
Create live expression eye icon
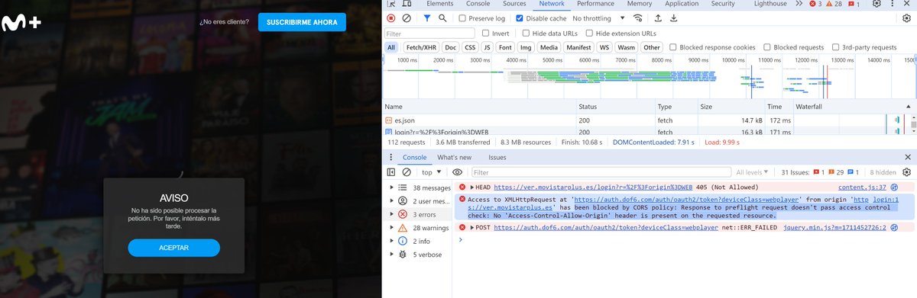[x=458, y=172]
